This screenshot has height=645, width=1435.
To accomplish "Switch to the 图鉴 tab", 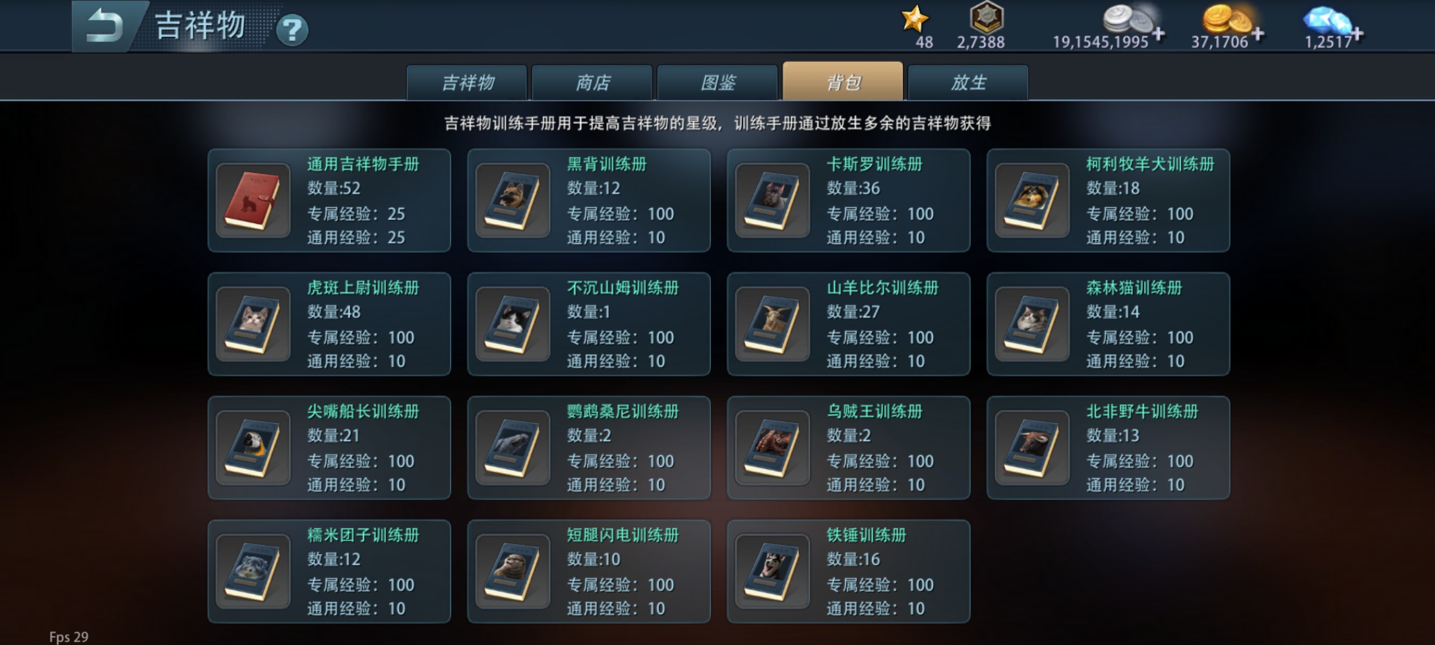I will 717,83.
